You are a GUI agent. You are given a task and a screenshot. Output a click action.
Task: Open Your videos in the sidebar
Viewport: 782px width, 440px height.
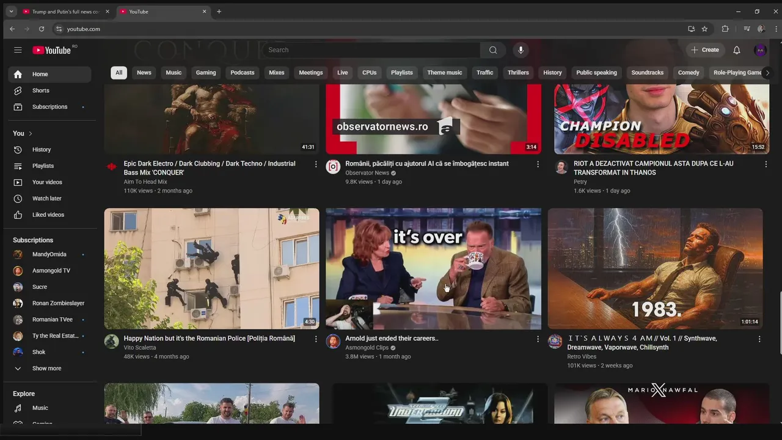[x=49, y=182]
